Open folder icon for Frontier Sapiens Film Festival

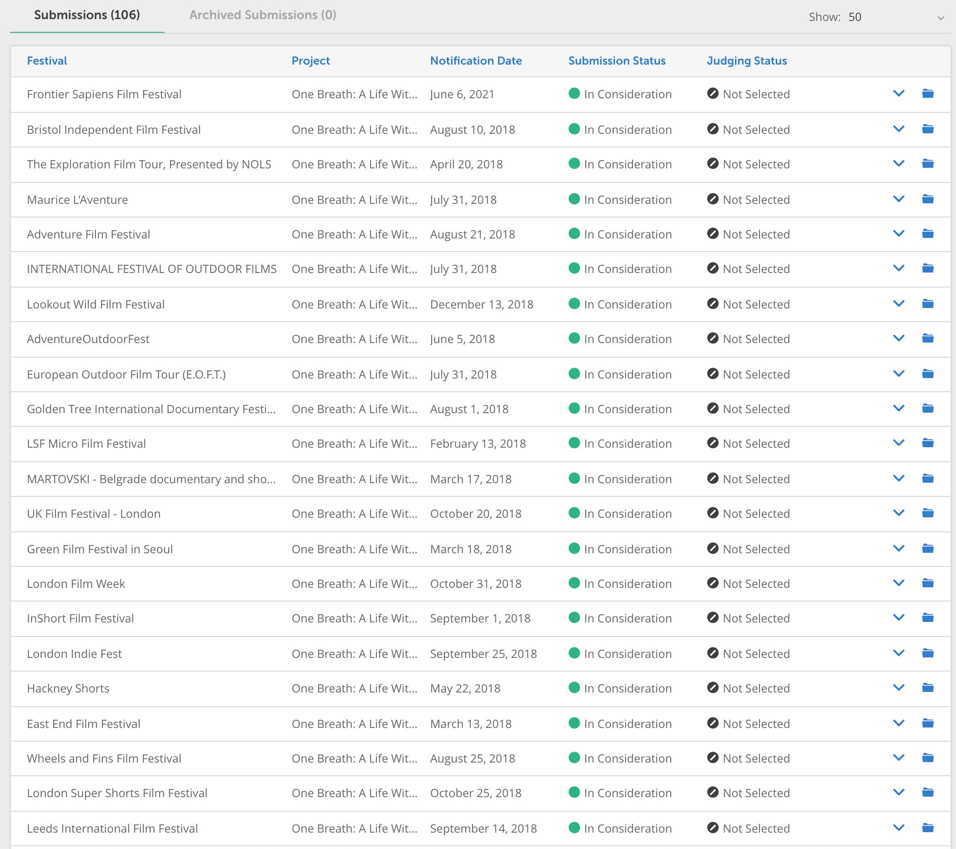[927, 94]
